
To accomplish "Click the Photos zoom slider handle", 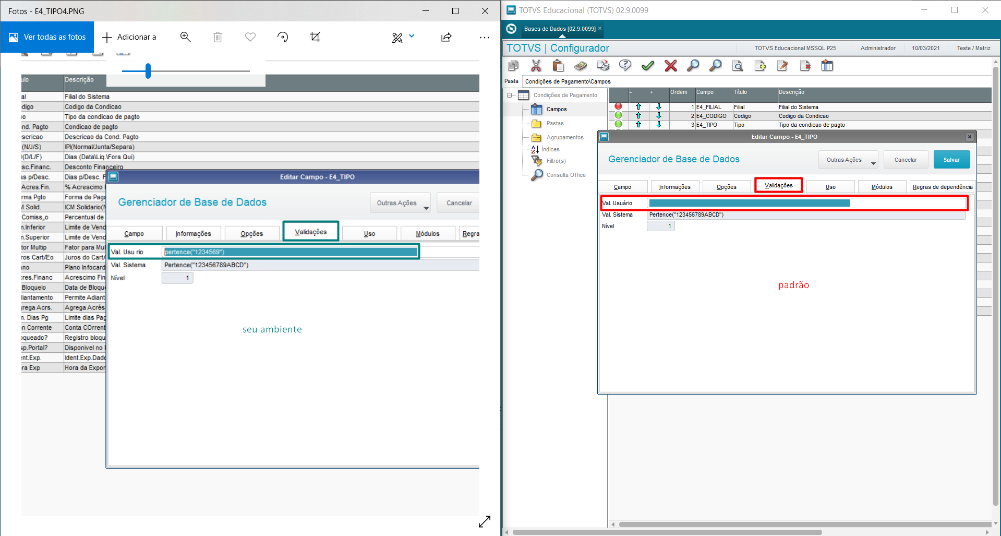I will click(x=148, y=71).
